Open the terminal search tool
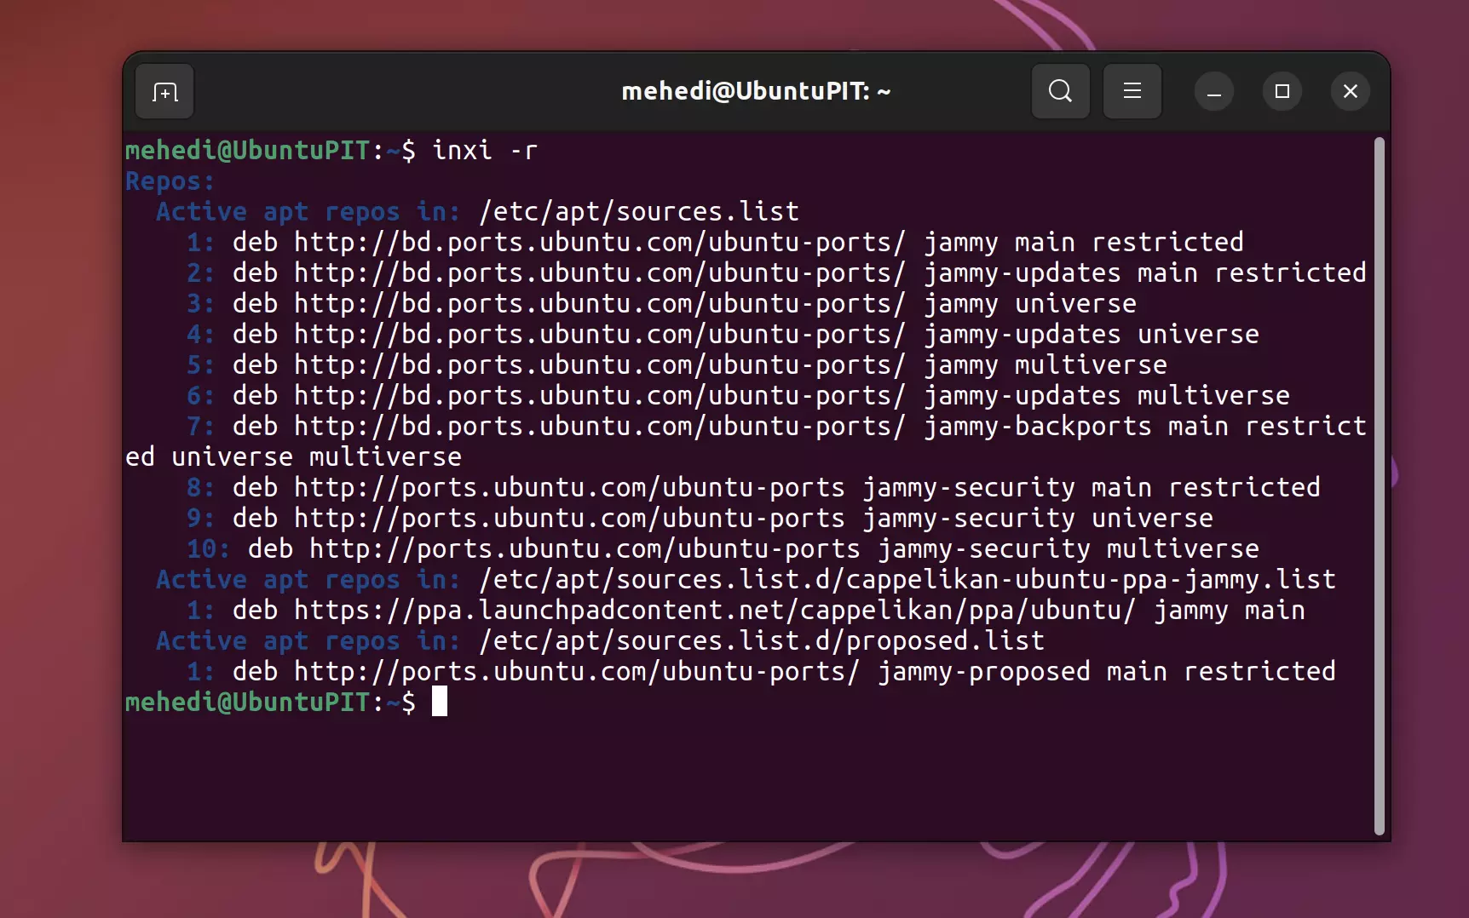This screenshot has height=918, width=1469. point(1060,91)
